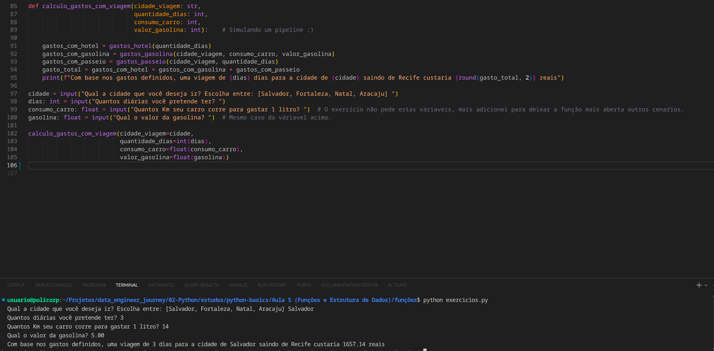The image size is (714, 351).
Task: Click the gastos_passeio function call on line 93
Action: pyautogui.click(x=197, y=62)
